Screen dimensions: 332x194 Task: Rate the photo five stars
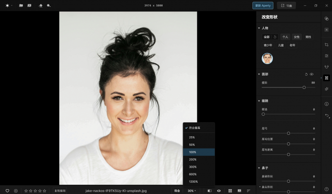point(44,191)
